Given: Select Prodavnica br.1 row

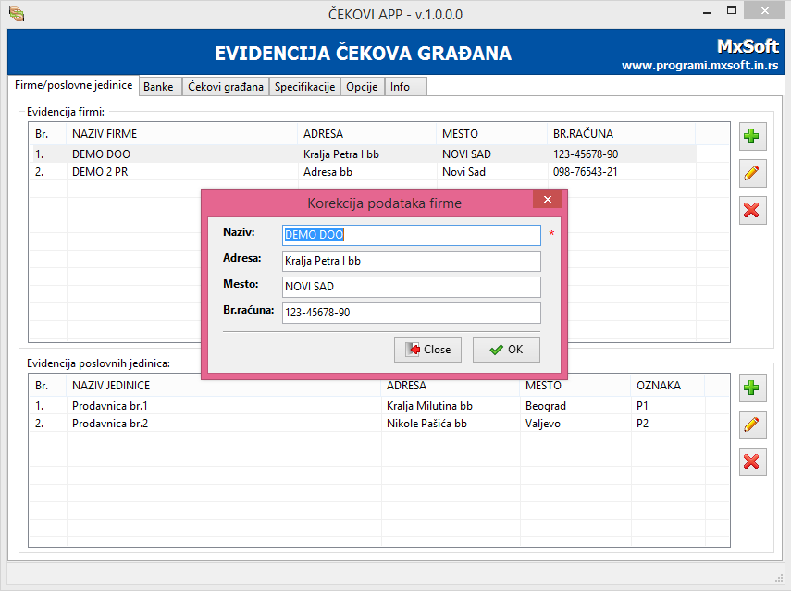Looking at the screenshot, I should (367, 406).
